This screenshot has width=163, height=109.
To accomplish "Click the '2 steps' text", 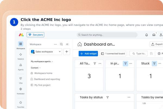I will pyautogui.click(x=26, y=29).
